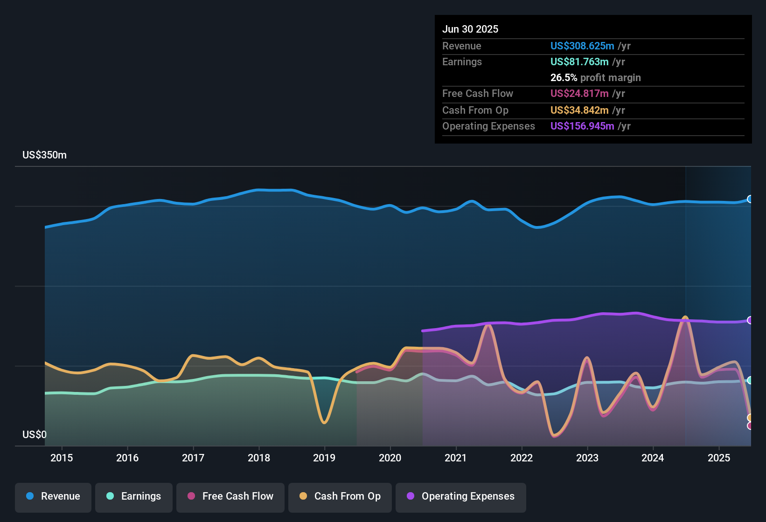
Task: Click the Free Cash Flow label in tooltip
Action: click(x=478, y=94)
